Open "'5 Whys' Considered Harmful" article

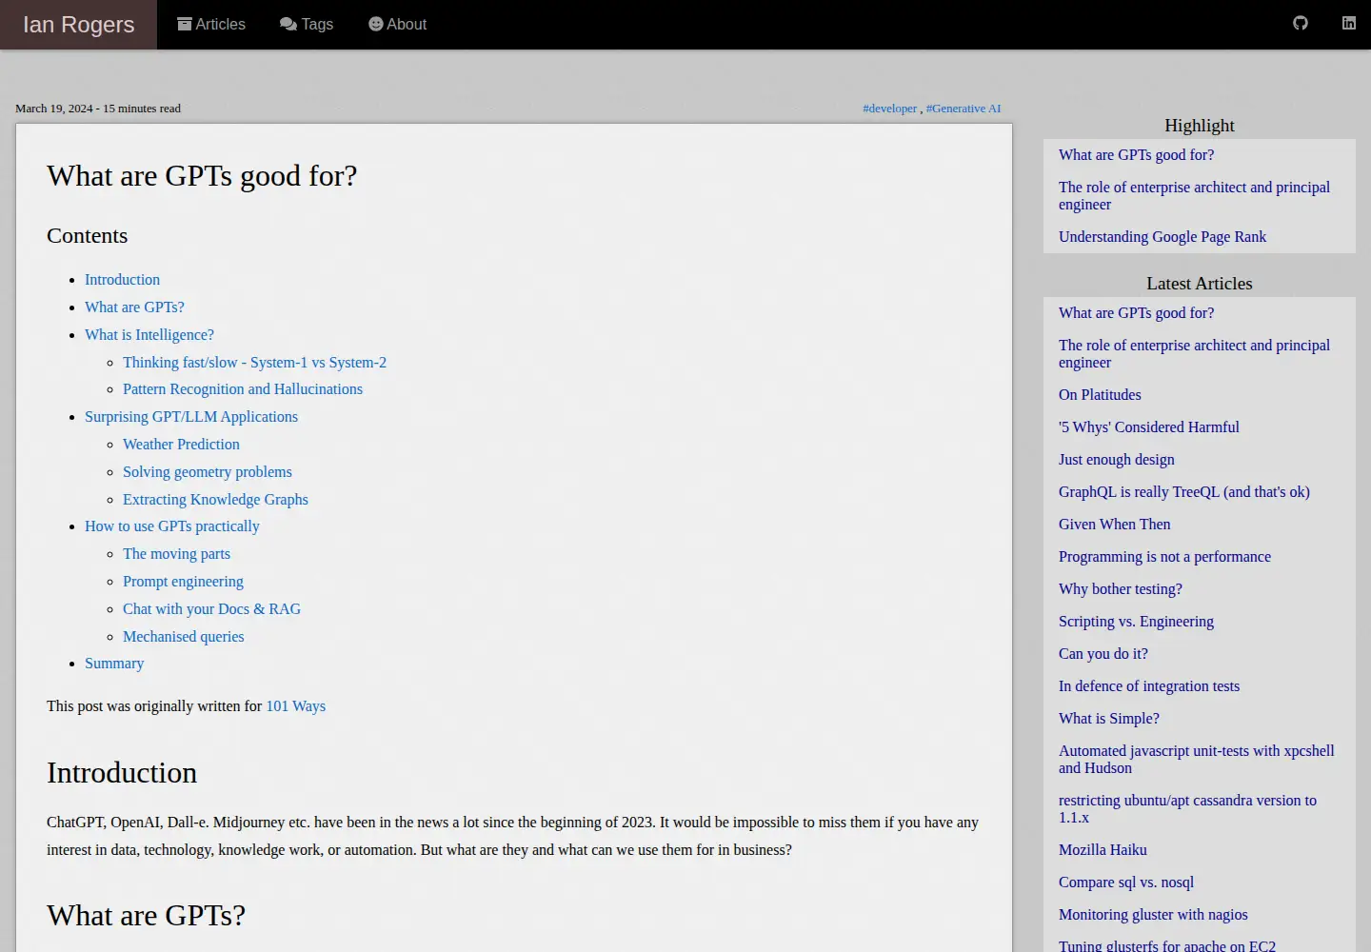click(1149, 427)
